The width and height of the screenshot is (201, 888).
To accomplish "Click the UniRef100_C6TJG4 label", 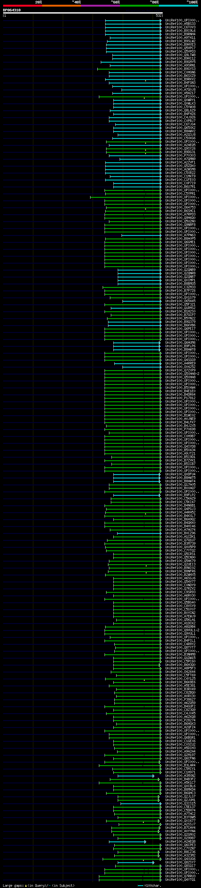I will click(180, 124).
